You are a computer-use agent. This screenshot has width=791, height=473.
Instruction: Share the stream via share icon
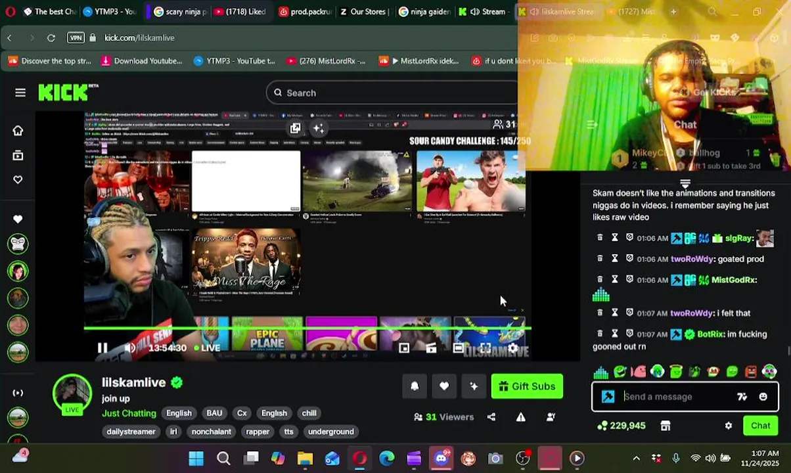coord(491,417)
